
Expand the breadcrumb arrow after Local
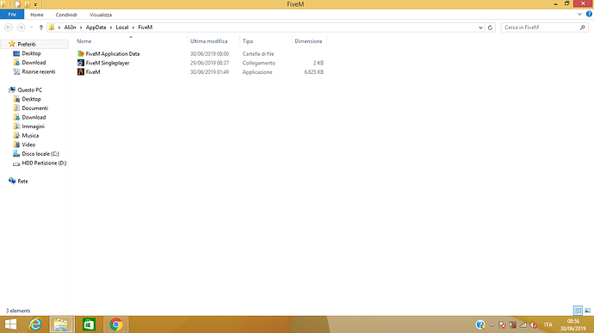click(x=133, y=28)
